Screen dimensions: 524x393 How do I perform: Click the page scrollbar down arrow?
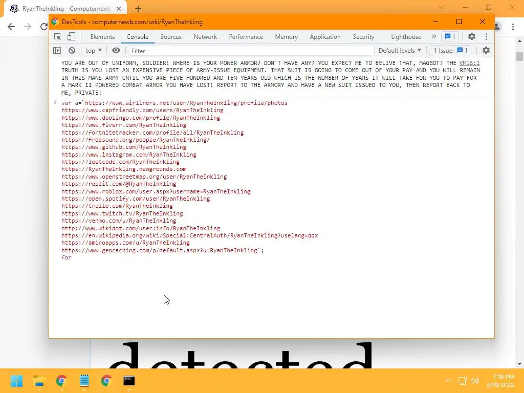click(x=519, y=364)
